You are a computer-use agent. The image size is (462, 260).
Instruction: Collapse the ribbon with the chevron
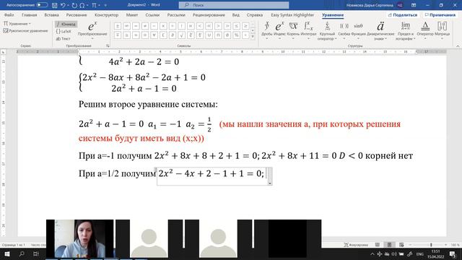coord(458,46)
